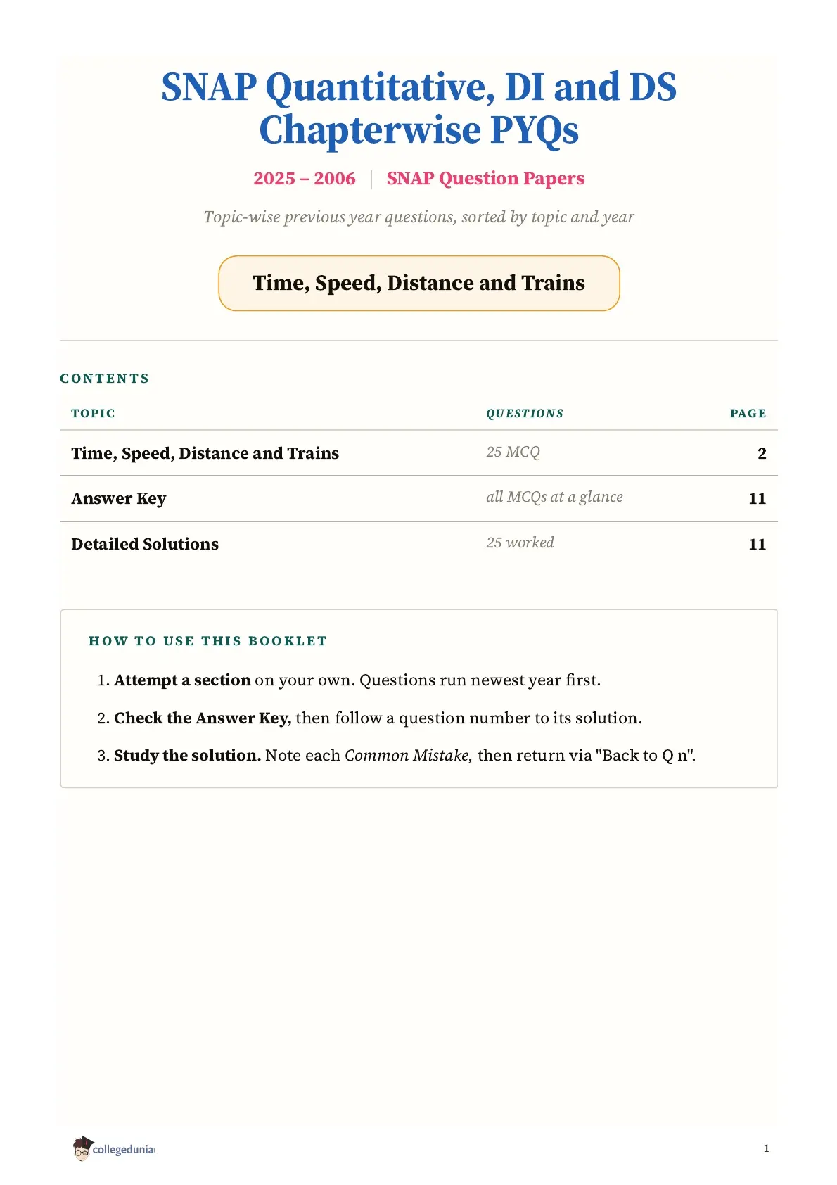Click page number 2 in contents table
Viewport: 837px width, 1185px height.
click(x=762, y=453)
